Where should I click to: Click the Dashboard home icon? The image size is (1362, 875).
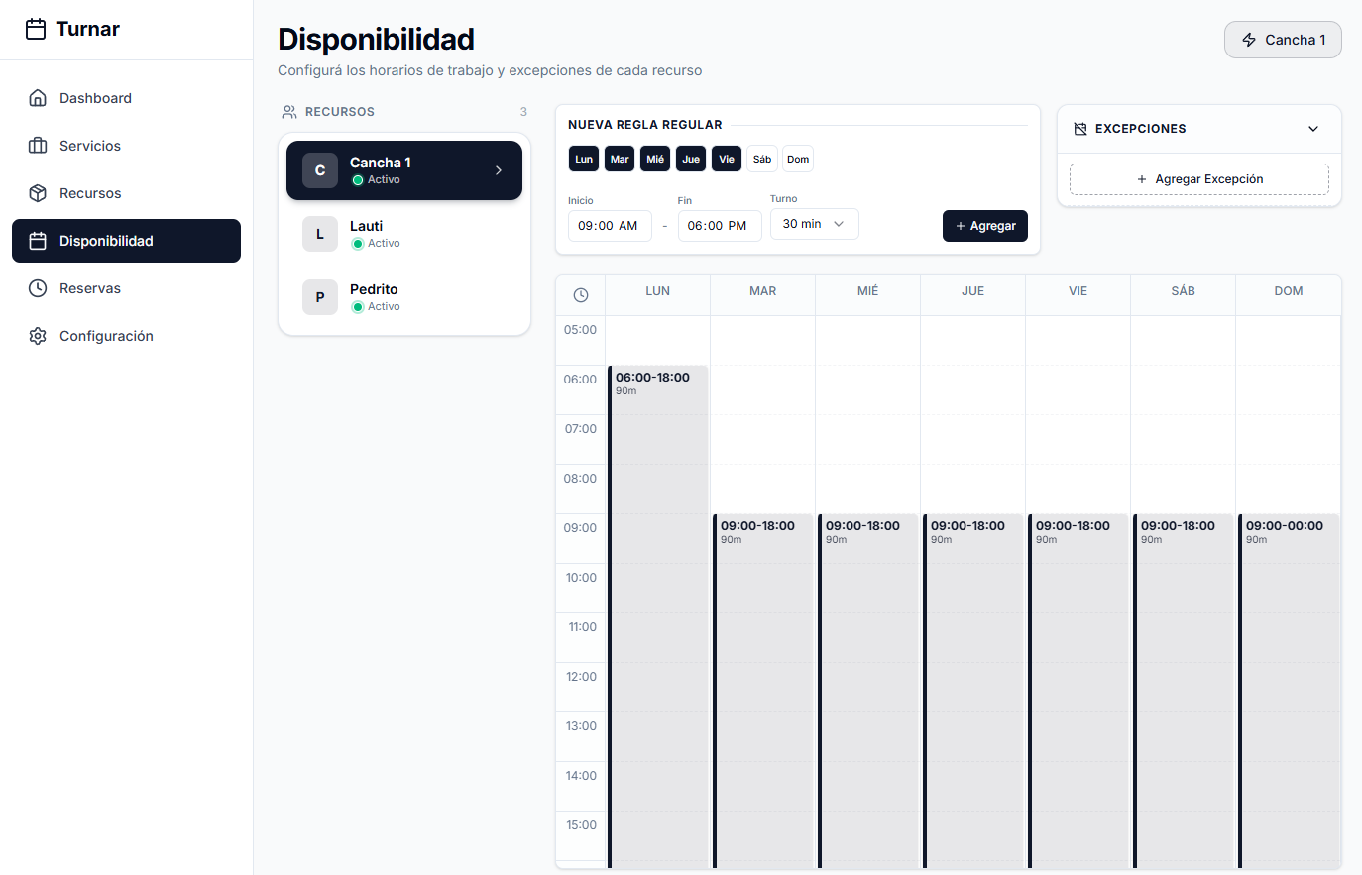tap(38, 98)
